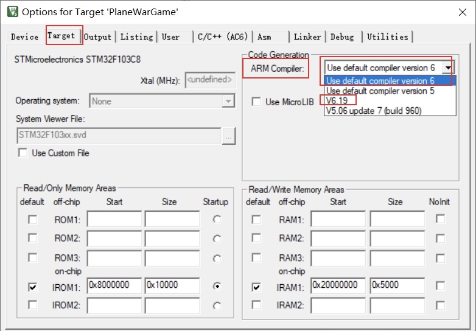The image size is (476, 331).
Task: Check the IROM2 default checkbox
Action: (x=32, y=305)
